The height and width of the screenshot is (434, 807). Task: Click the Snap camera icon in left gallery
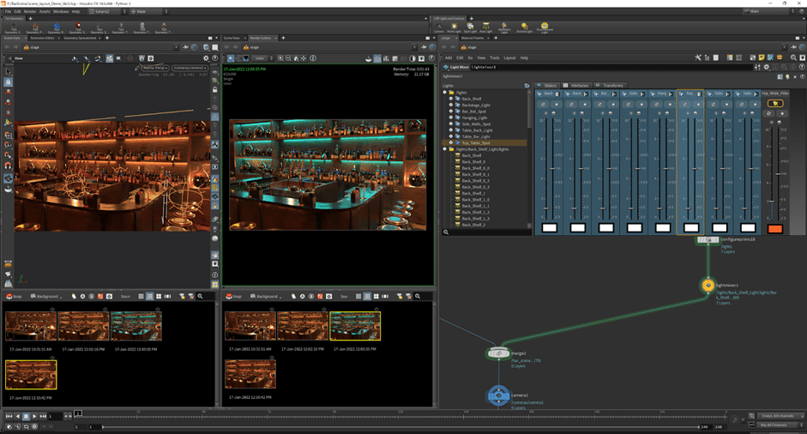9,296
